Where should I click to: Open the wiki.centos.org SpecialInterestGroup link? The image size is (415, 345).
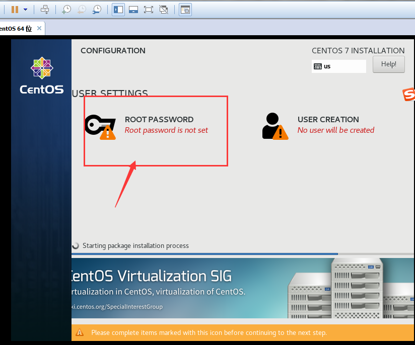coord(117,307)
